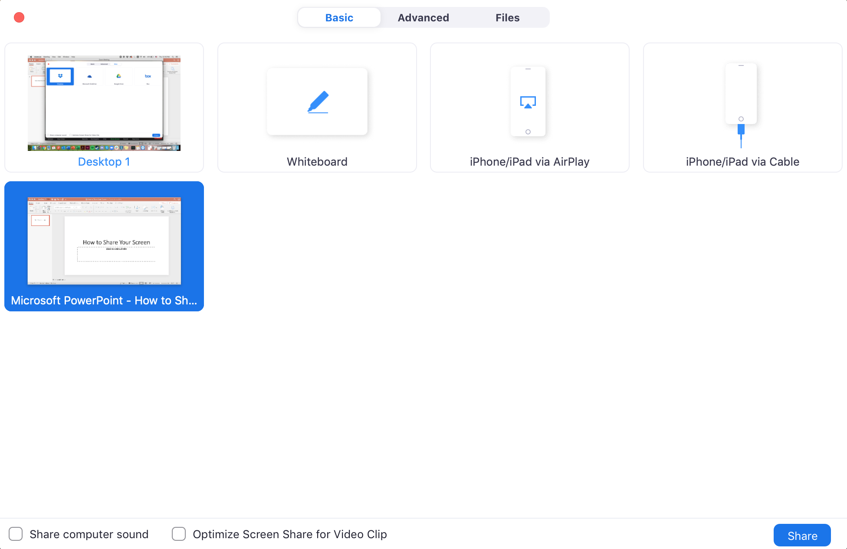Image resolution: width=847 pixels, height=549 pixels.
Task: Choose the iPhone/iPad via AirPlay label
Action: pyautogui.click(x=529, y=162)
